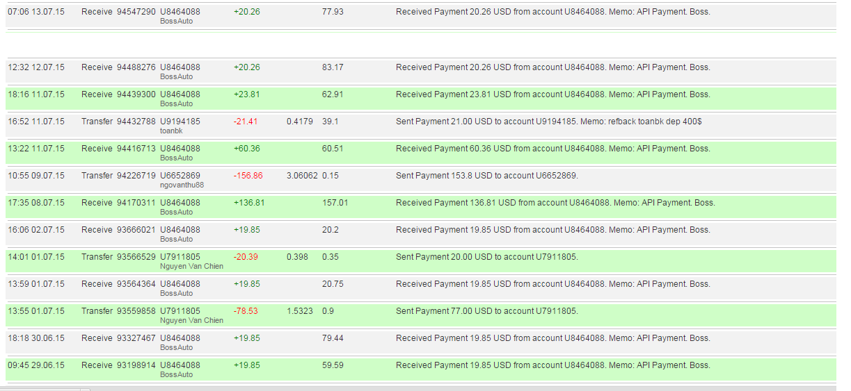Click the balance value 157.01
This screenshot has height=391, width=851.
[x=335, y=203]
